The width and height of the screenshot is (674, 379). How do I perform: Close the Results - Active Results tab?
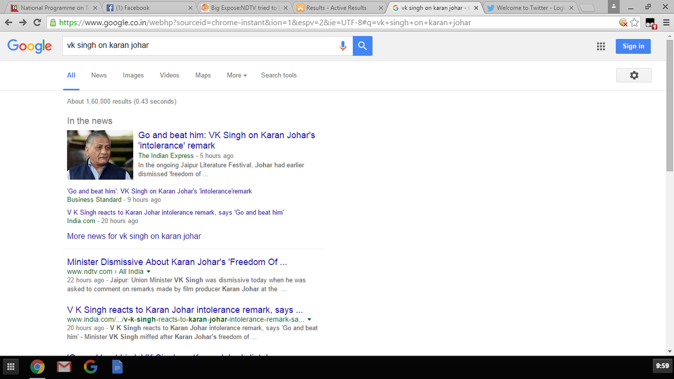click(x=381, y=8)
